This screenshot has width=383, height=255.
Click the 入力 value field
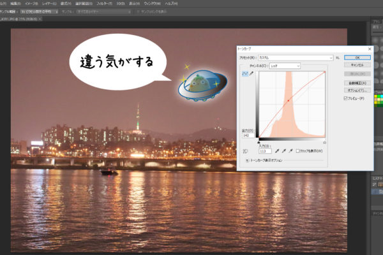click(x=265, y=151)
